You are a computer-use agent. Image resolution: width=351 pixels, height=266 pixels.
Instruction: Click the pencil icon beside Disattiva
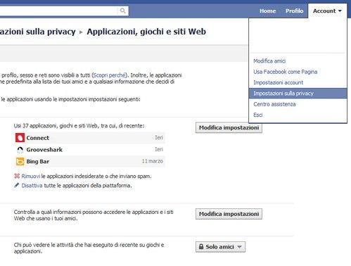17,185
